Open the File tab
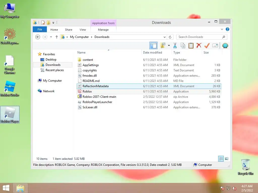 [x=40, y=29]
